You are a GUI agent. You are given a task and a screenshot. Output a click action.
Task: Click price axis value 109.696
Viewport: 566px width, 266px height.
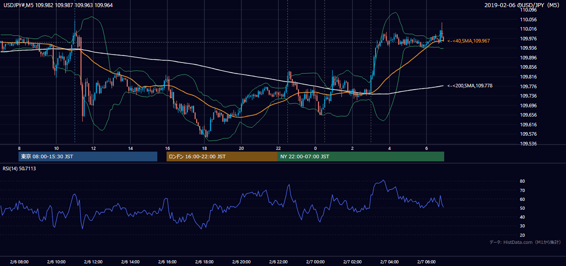tap(529, 106)
